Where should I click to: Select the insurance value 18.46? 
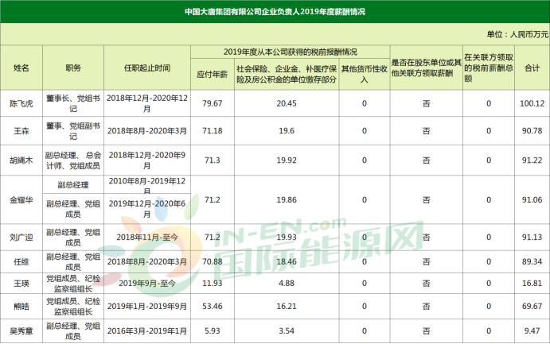(287, 261)
